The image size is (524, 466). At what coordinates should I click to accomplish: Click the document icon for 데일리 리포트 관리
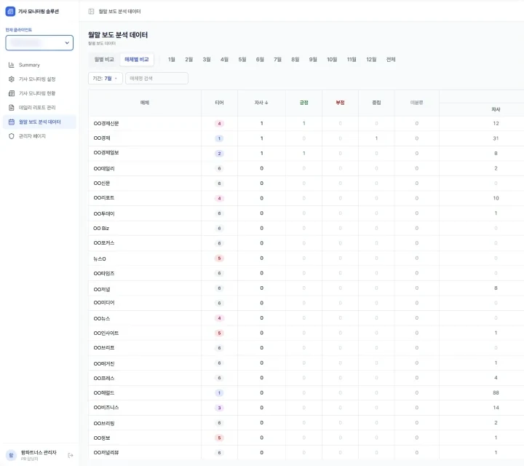click(12, 107)
